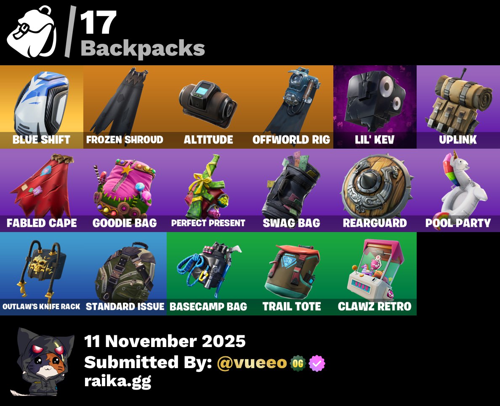Open the Clawz Retro claw machine item
The image size is (500, 406).
point(375,274)
